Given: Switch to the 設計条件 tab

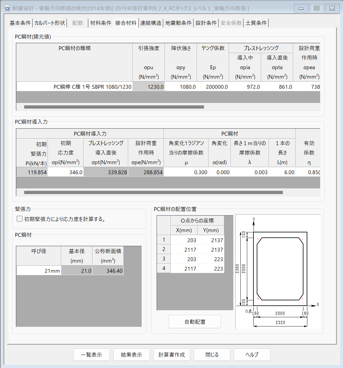Looking at the screenshot, I should [206, 23].
